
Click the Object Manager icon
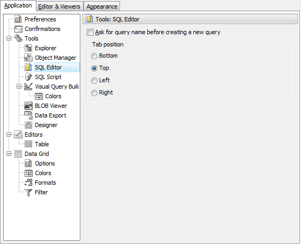click(28, 58)
